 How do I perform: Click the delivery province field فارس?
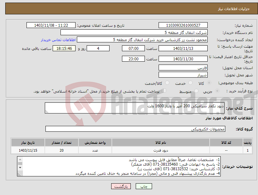183,67
